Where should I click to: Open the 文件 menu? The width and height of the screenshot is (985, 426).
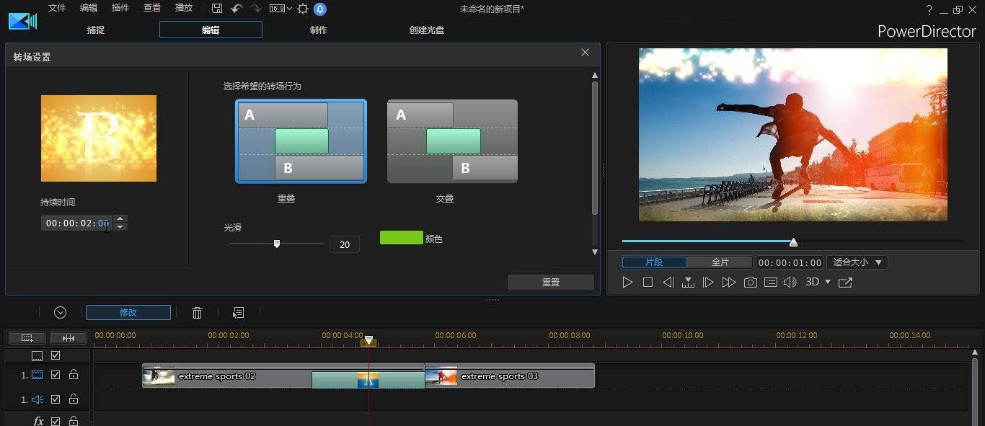click(x=56, y=8)
